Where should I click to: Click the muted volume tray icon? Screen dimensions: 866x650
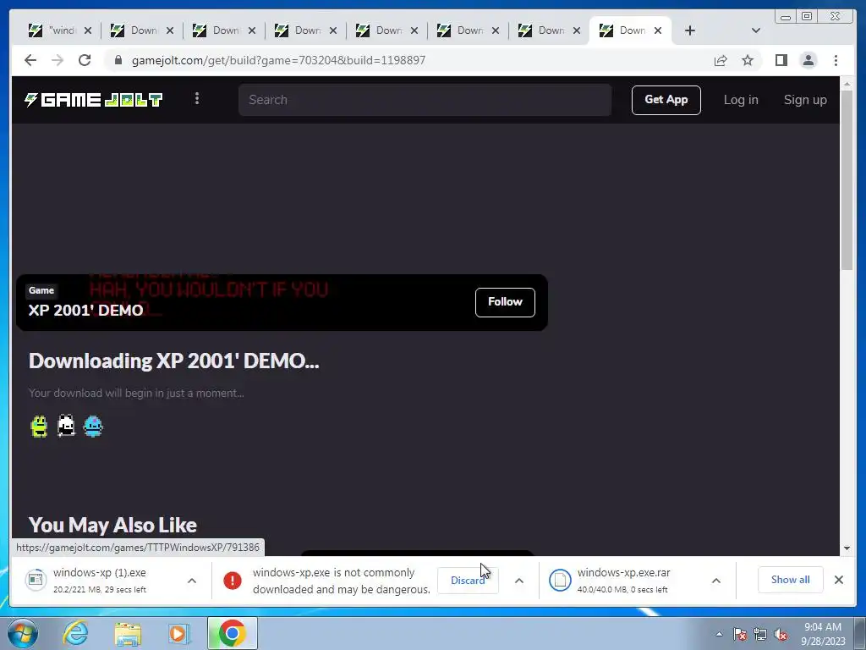click(781, 635)
